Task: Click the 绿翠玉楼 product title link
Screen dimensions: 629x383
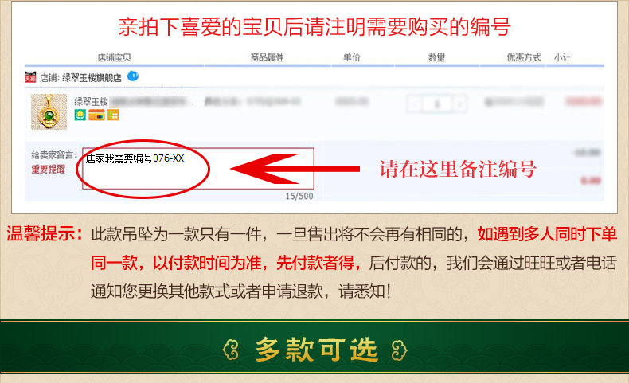Action: tap(91, 102)
